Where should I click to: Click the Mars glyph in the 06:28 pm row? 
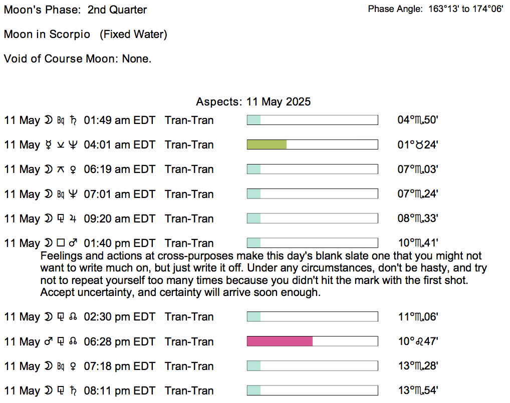pos(49,342)
